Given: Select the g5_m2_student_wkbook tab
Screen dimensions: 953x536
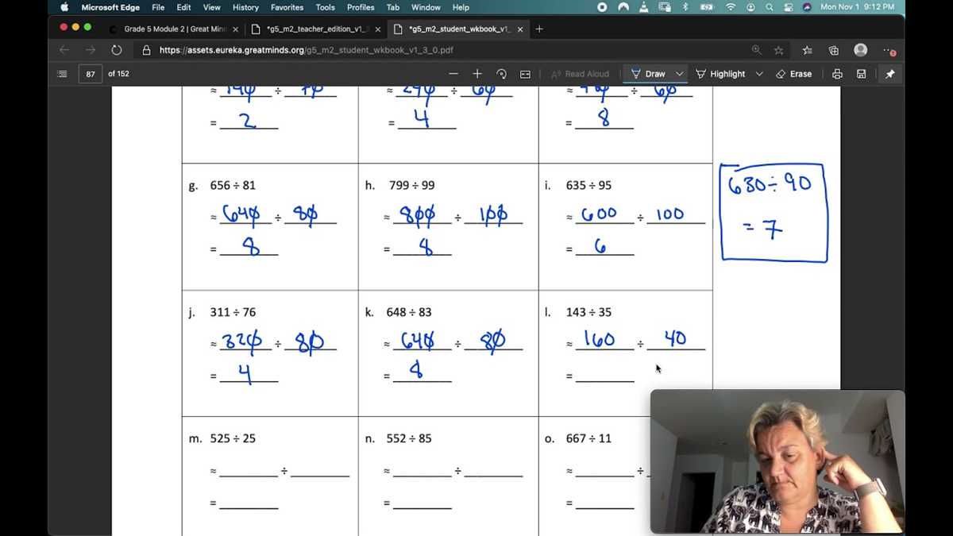Looking at the screenshot, I should 459,29.
